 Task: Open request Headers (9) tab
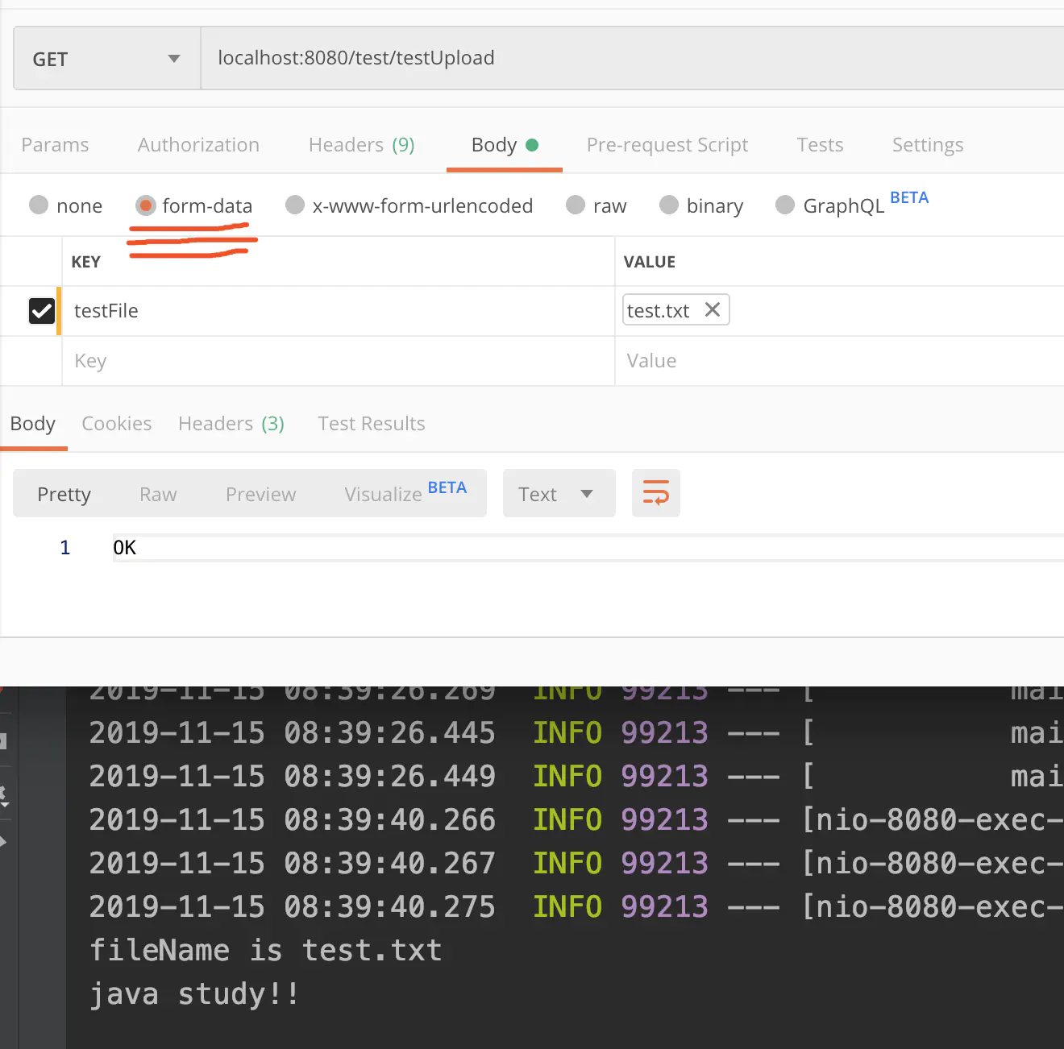[361, 145]
